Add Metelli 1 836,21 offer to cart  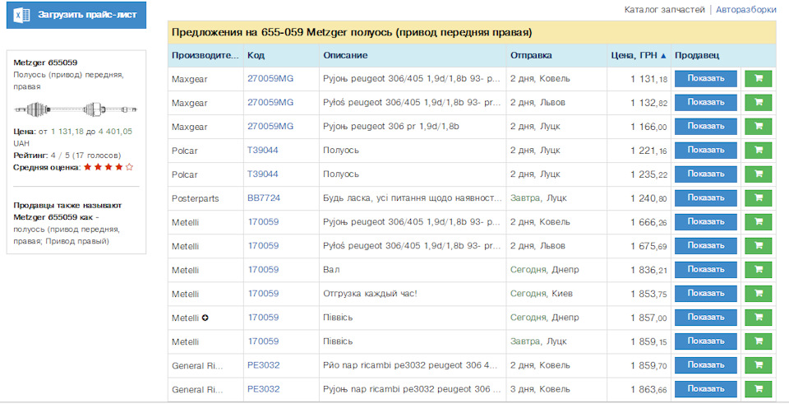(758, 270)
